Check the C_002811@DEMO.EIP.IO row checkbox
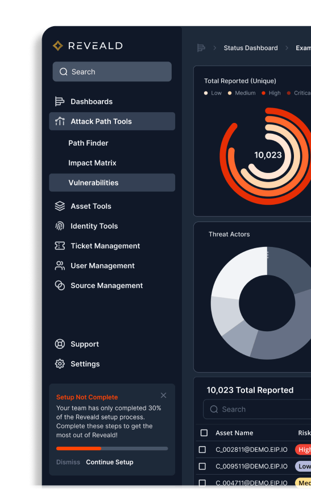The height and width of the screenshot is (490, 311). 202,450
